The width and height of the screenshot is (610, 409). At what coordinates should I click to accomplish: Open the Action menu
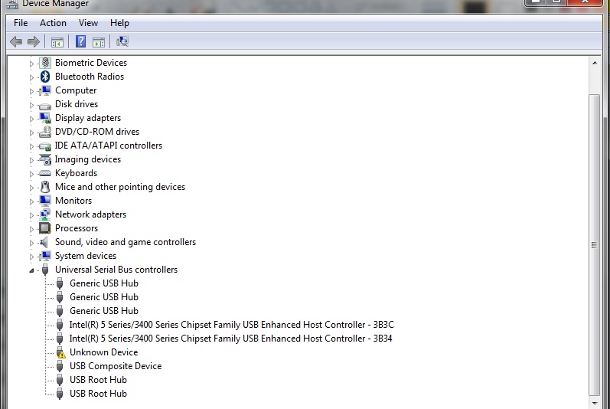pyautogui.click(x=53, y=23)
